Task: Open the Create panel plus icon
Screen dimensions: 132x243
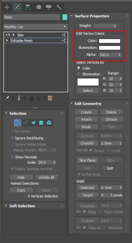Action: click(7, 7)
